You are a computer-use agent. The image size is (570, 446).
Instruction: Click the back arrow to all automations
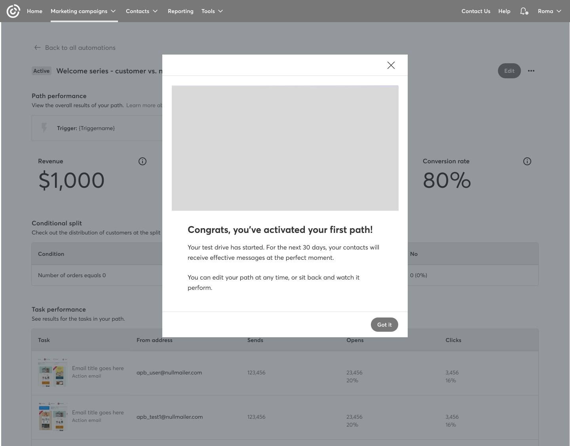[x=38, y=47]
